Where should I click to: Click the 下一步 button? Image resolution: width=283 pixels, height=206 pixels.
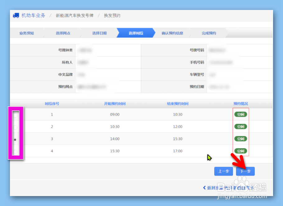click(x=245, y=171)
